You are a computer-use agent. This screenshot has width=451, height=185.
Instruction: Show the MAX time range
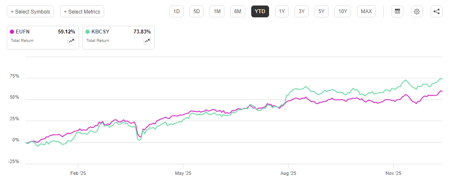click(366, 11)
